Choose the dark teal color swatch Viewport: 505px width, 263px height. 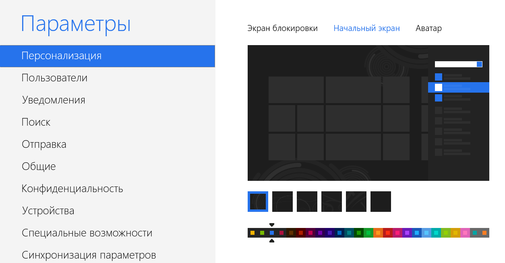[x=349, y=233]
